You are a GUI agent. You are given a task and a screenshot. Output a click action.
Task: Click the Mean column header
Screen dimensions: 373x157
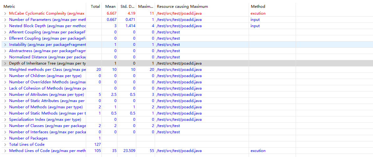(x=110, y=7)
